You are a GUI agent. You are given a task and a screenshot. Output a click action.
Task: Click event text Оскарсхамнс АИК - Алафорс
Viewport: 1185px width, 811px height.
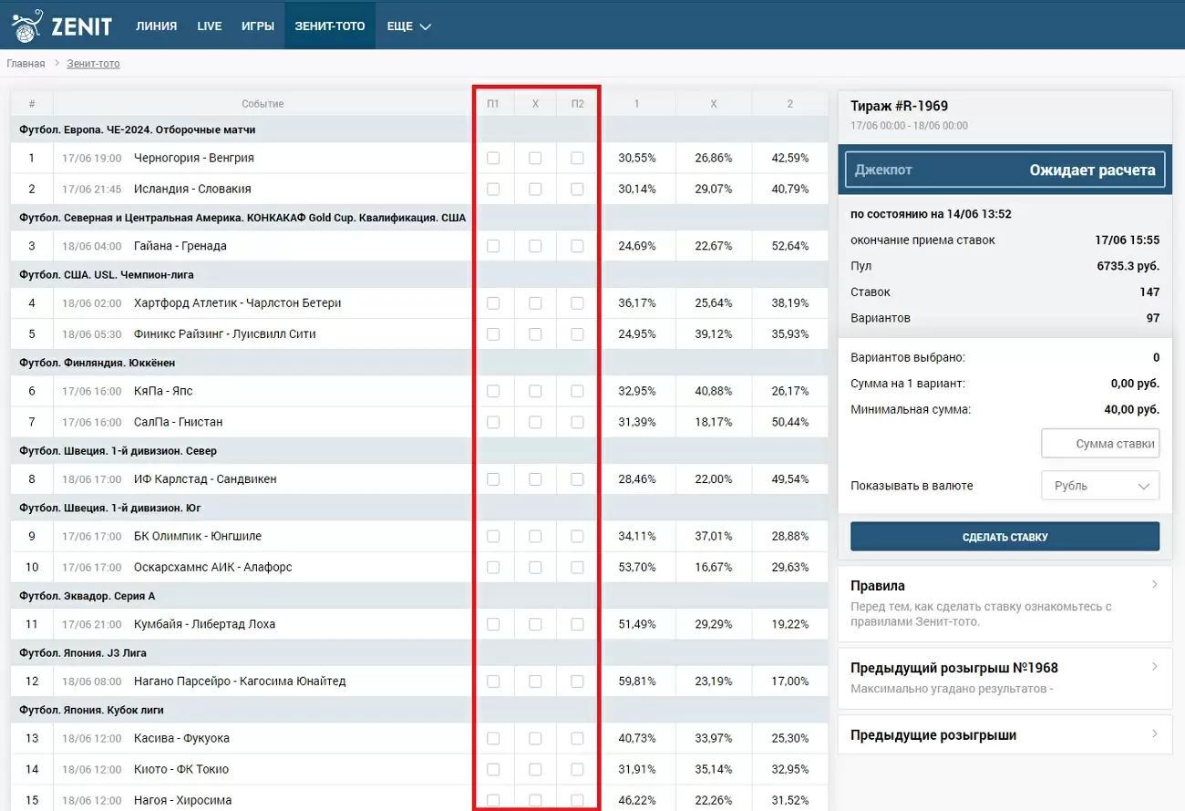click(x=213, y=567)
